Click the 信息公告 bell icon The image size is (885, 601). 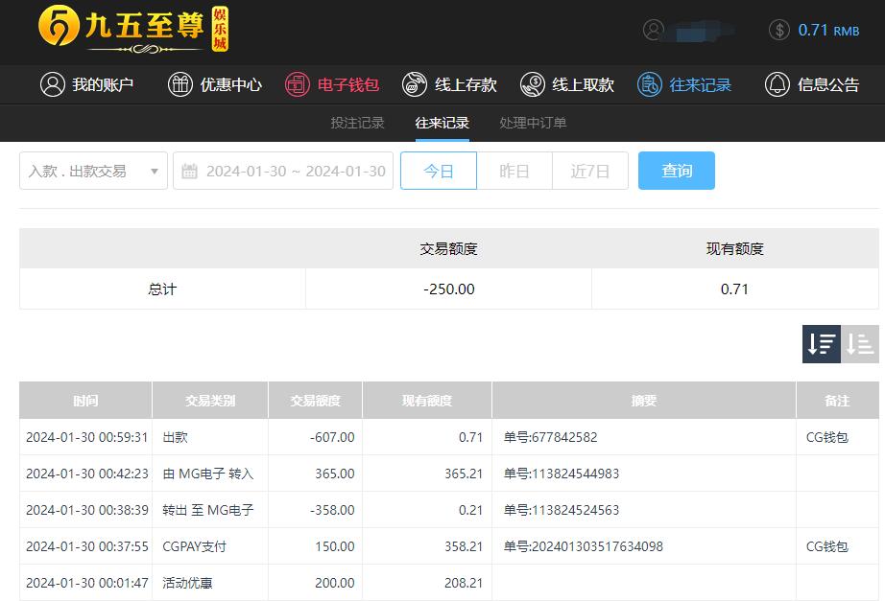[x=777, y=84]
